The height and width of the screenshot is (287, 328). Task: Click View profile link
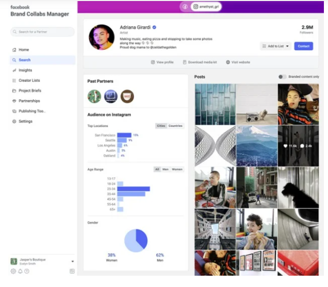(x=162, y=62)
